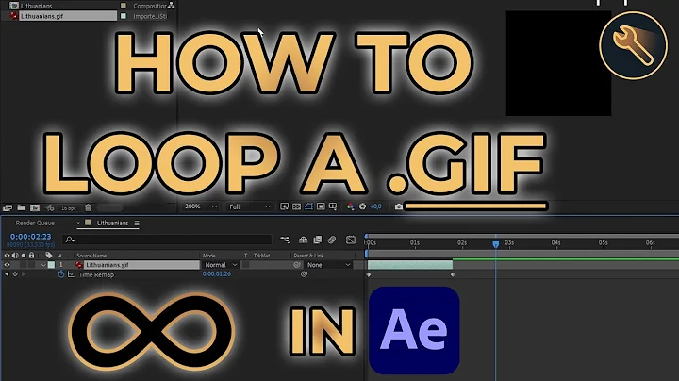Click the Reset Exposure icon
679x381 pixels.
tap(362, 207)
